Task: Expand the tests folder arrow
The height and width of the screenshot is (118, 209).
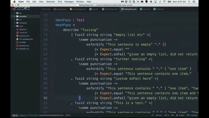Action: [15, 26]
